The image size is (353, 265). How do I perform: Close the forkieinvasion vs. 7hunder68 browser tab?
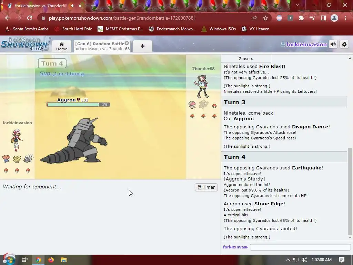[80, 6]
